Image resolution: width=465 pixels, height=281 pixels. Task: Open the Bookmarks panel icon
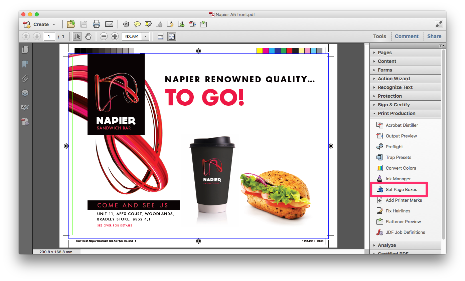(25, 64)
